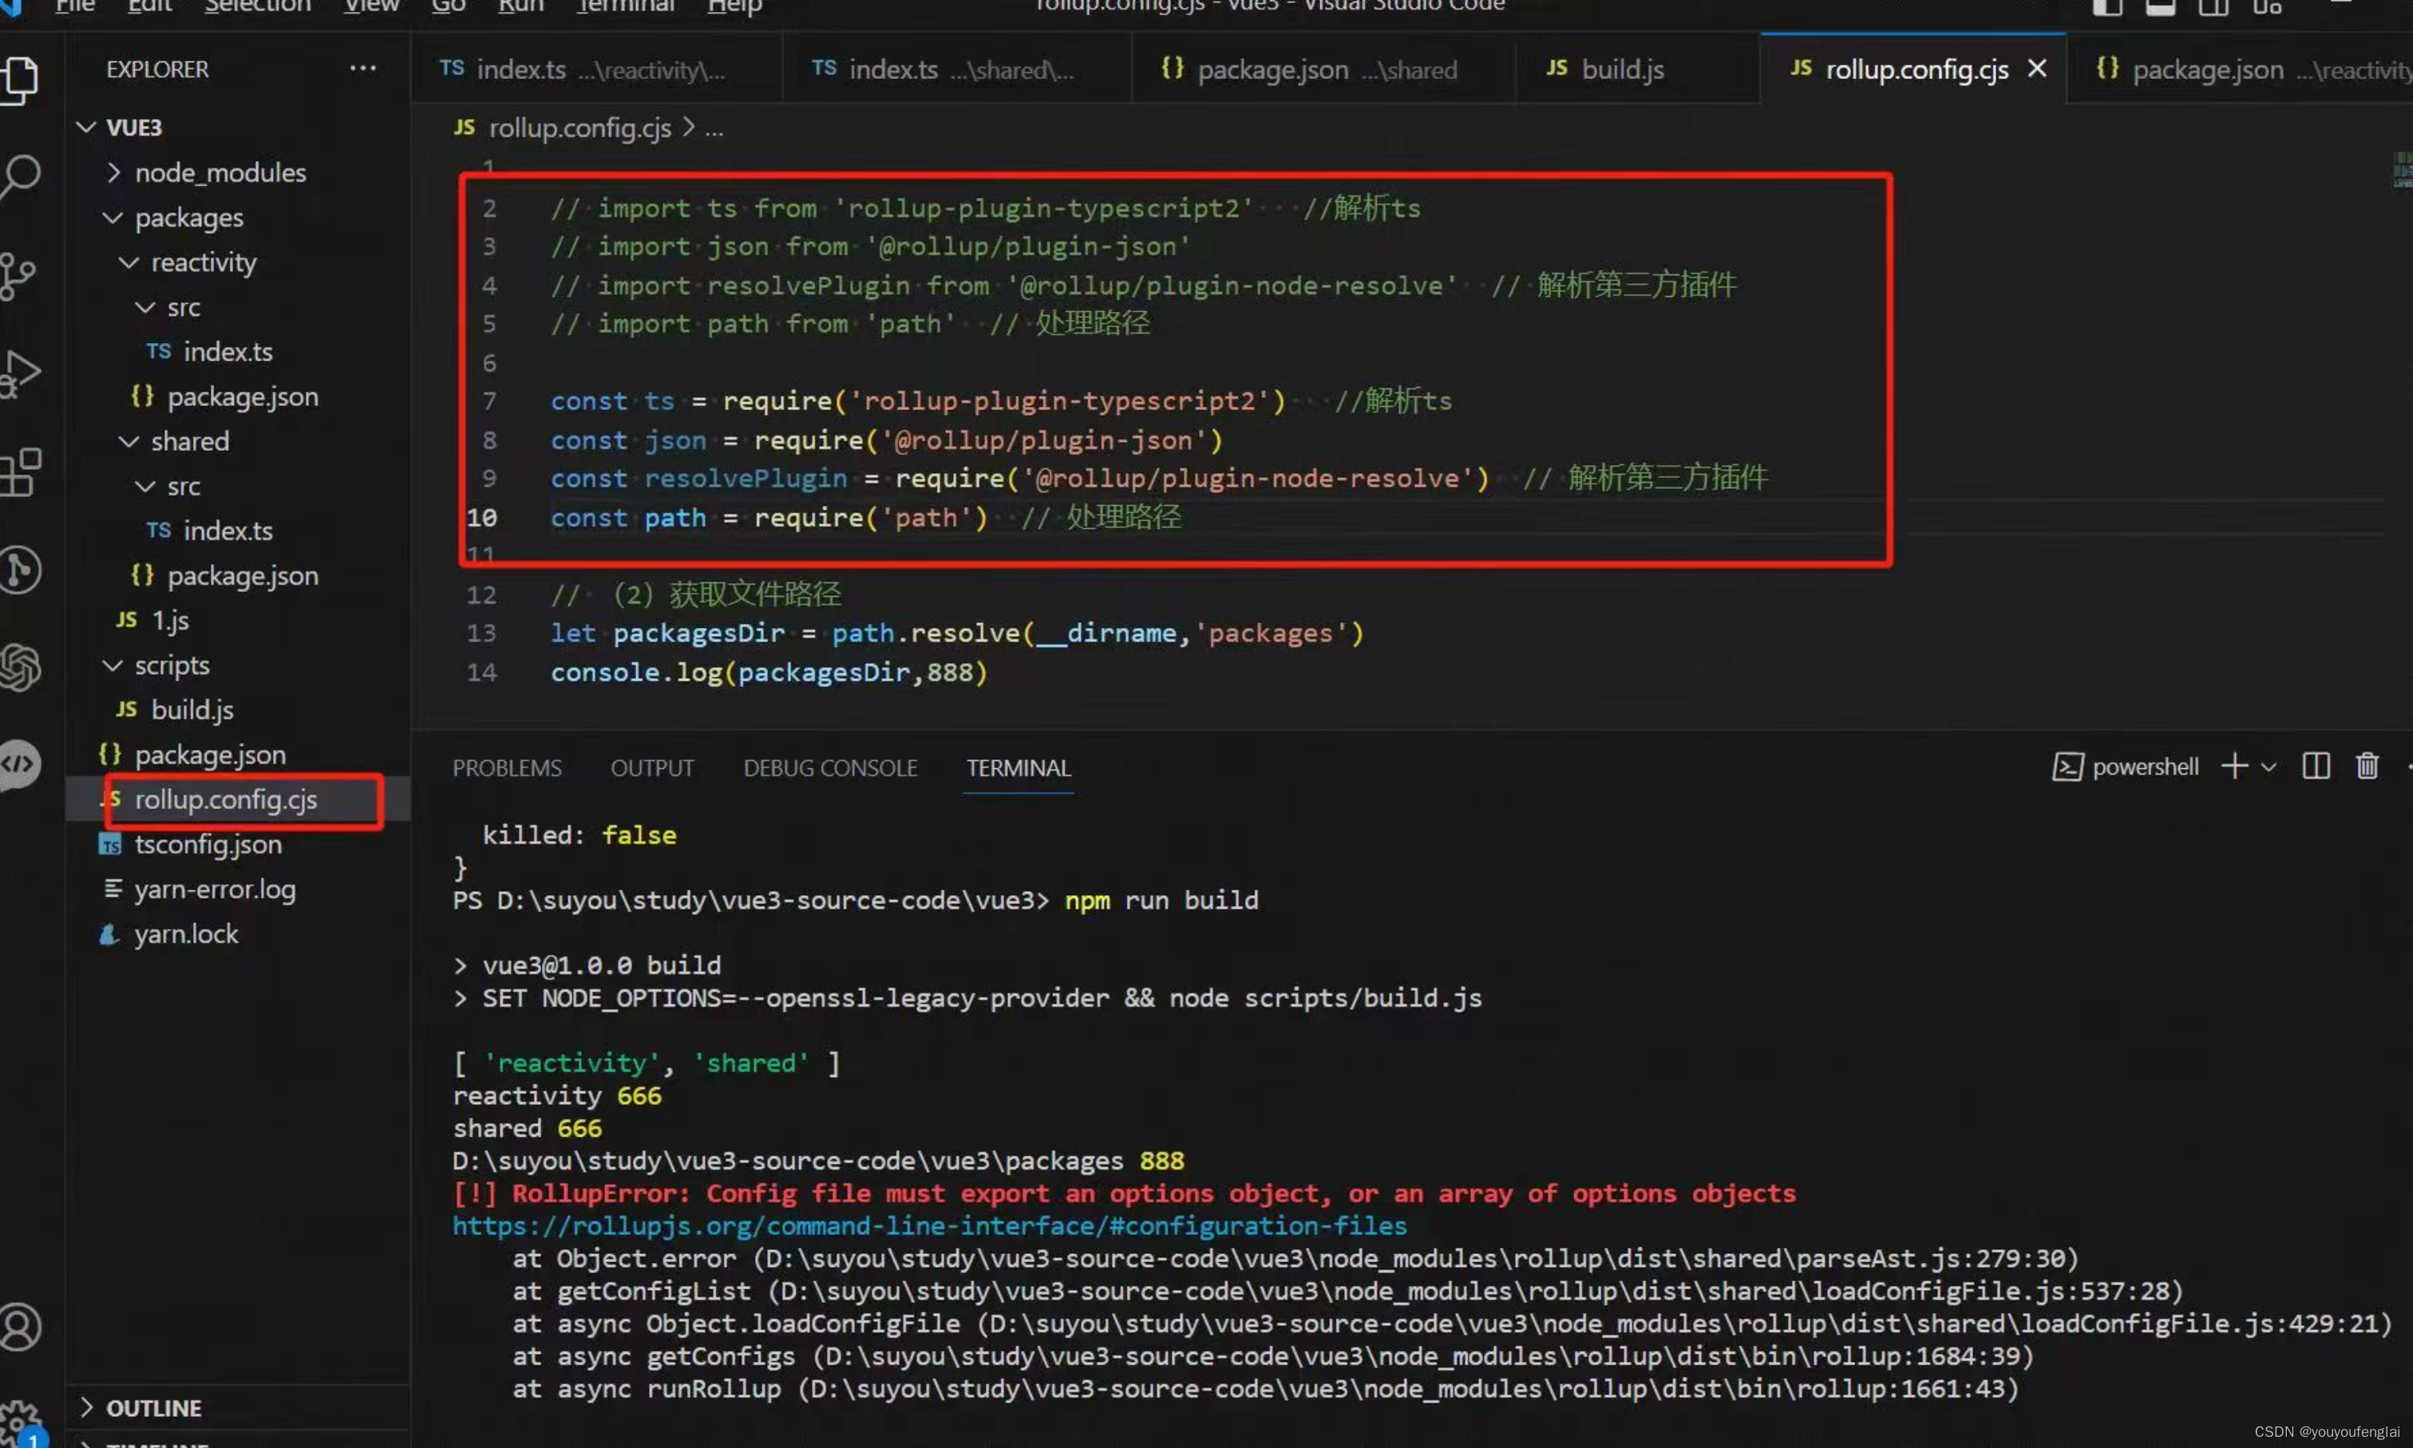The image size is (2413, 1448).
Task: Switch to package.json reactivity editor tab
Action: point(2241,69)
